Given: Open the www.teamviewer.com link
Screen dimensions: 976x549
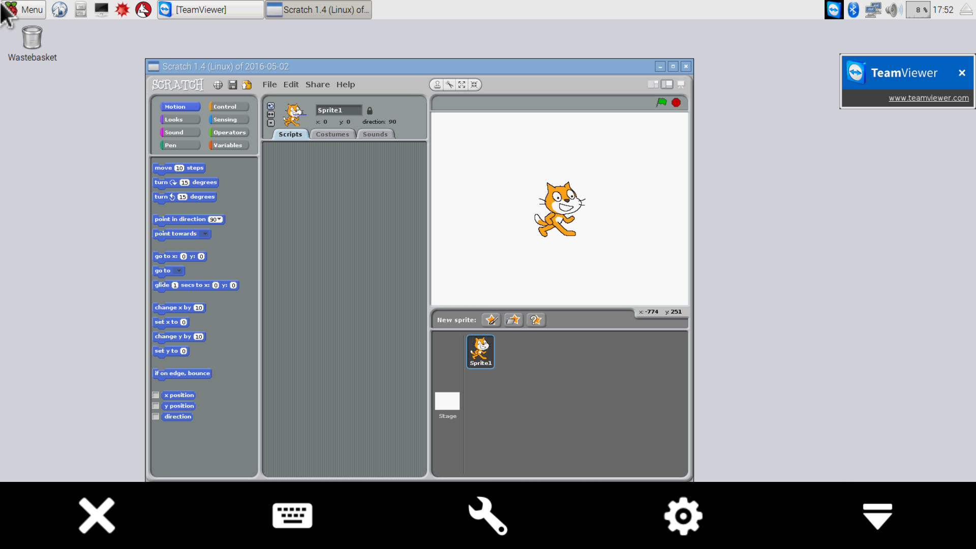Looking at the screenshot, I should click(x=928, y=98).
